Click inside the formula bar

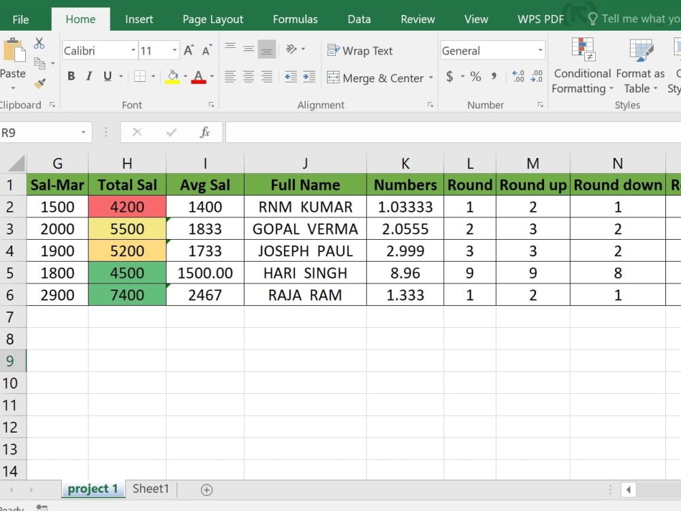[409, 131]
